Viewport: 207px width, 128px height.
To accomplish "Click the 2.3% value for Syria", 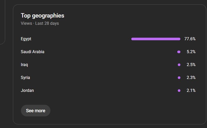I will point(191,78).
